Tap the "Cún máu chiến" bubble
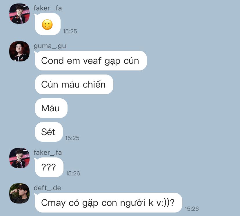The height and width of the screenshot is (216, 240). click(74, 84)
